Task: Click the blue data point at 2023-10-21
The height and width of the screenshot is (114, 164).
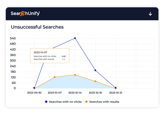Action: pos(116,87)
